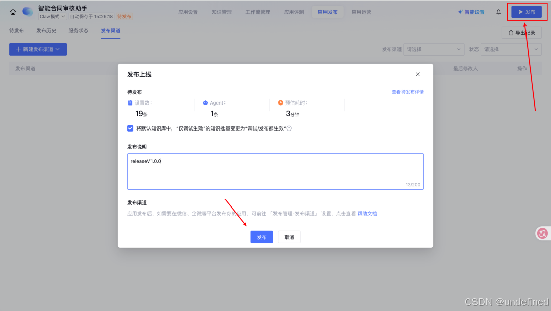Viewport: 551px width, 311px height.
Task: Open notifications bell icon
Action: [x=498, y=12]
